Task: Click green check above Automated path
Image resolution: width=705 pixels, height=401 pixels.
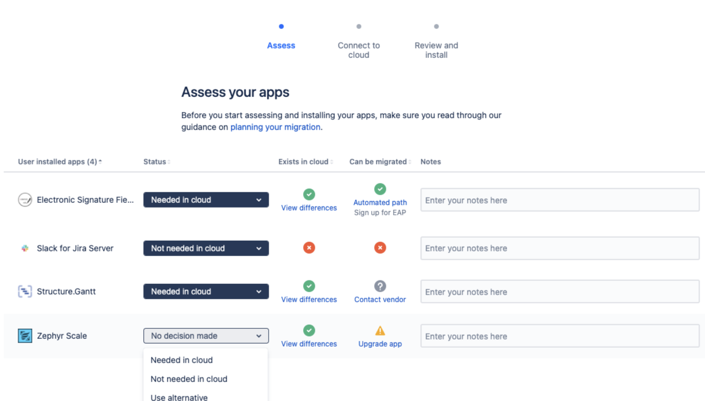Action: (x=380, y=189)
